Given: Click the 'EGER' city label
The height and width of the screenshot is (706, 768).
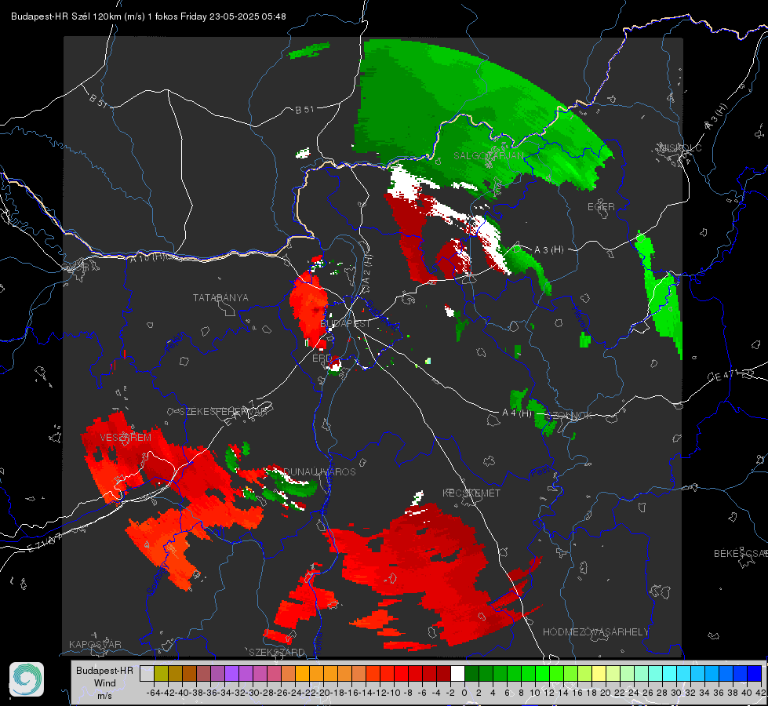Looking at the screenshot, I should 601,207.
